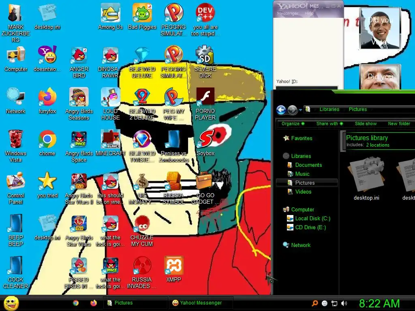415x311 pixels.
Task: Open recent locations dropdown arrow
Action: [300, 110]
